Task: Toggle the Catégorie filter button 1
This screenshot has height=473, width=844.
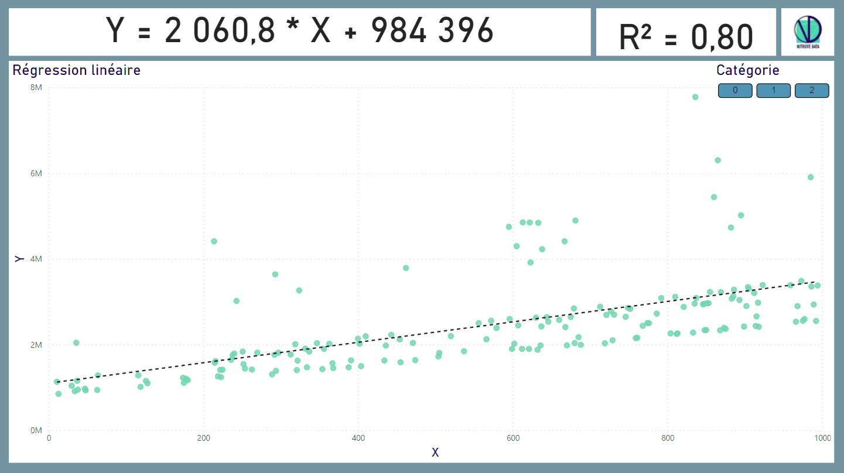Action: tap(773, 90)
